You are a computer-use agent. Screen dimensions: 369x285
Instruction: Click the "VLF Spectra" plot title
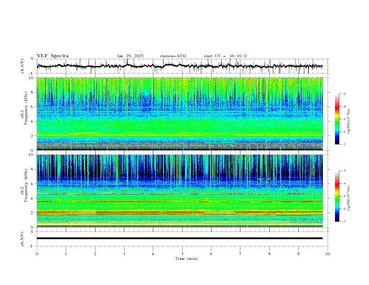(53, 56)
